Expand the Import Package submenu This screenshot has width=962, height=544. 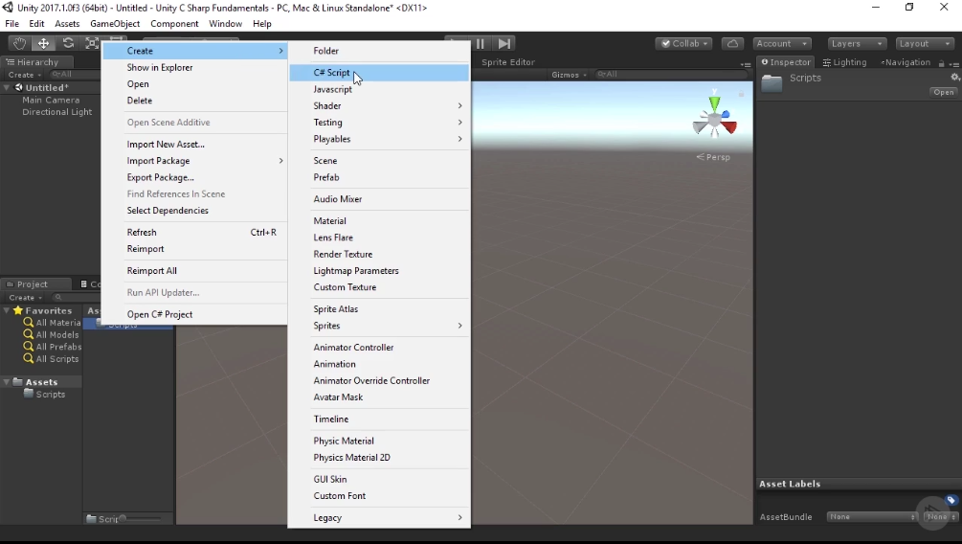click(194, 161)
